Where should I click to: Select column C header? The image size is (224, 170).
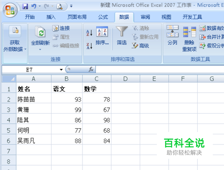97,79
